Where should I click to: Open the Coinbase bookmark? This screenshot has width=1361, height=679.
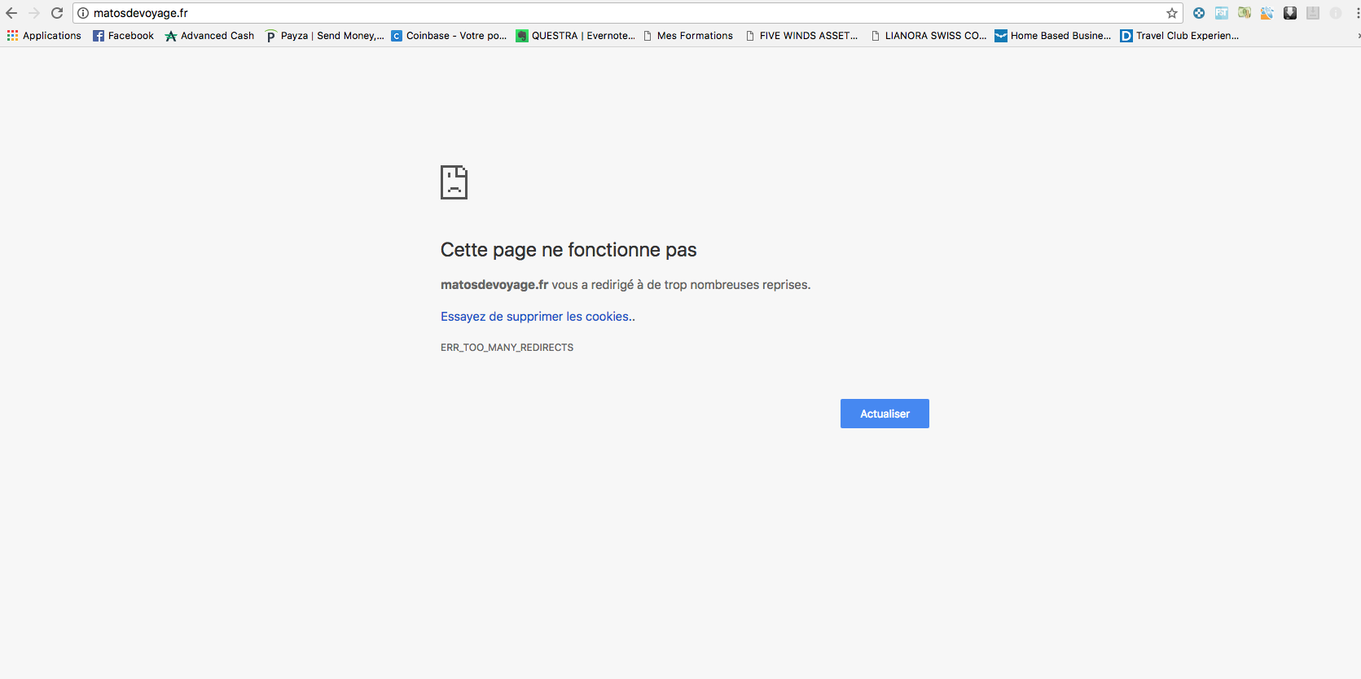click(x=449, y=36)
